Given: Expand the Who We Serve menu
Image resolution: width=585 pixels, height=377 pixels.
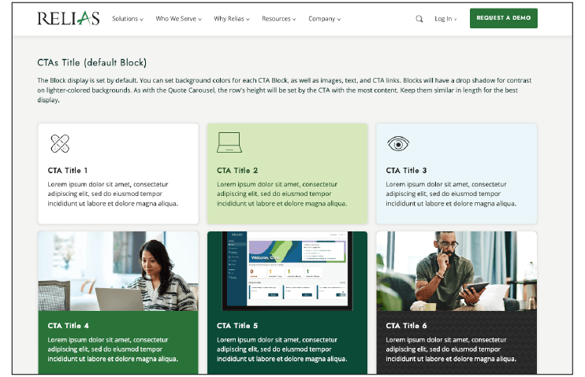Looking at the screenshot, I should coord(178,19).
